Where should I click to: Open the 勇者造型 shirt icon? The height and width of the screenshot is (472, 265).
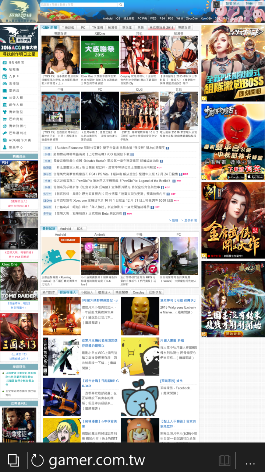point(5,112)
